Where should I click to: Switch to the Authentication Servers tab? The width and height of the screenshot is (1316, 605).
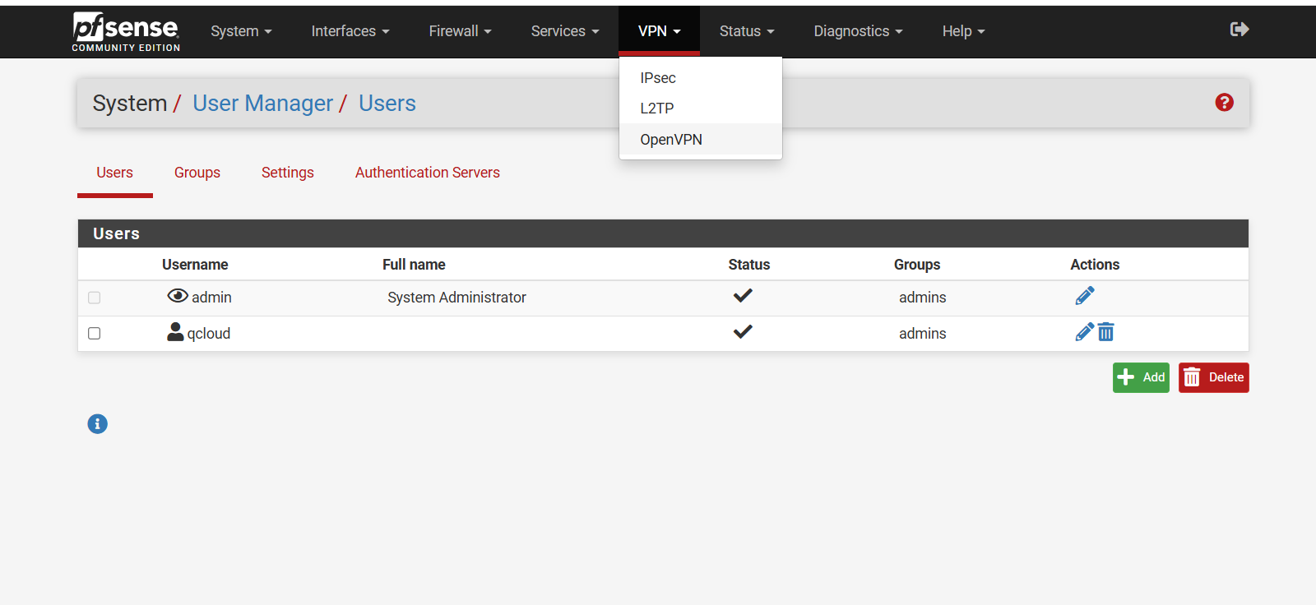(x=427, y=173)
